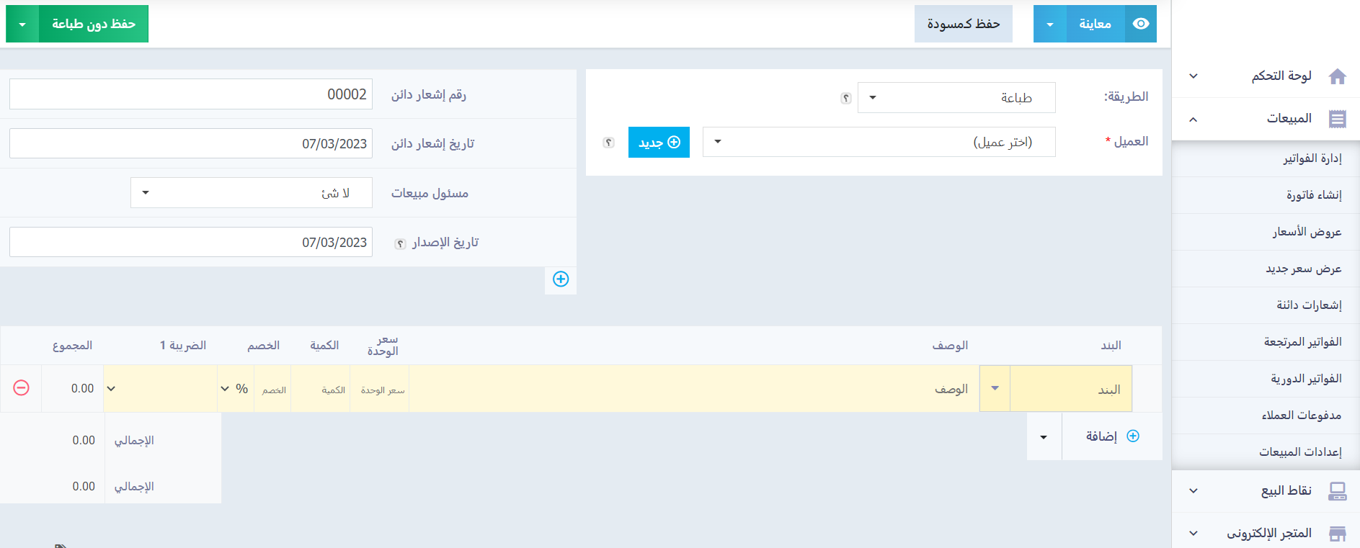The image size is (1360, 548).
Task: Click the حفظ كمسودة button
Action: coord(963,24)
